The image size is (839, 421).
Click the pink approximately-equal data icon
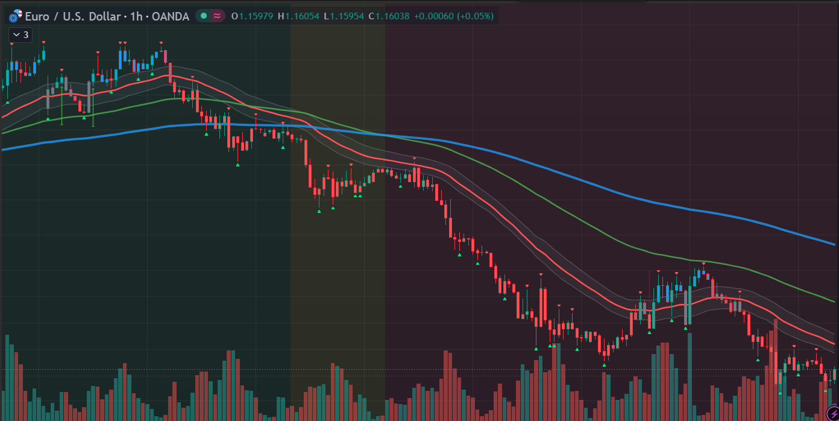217,16
